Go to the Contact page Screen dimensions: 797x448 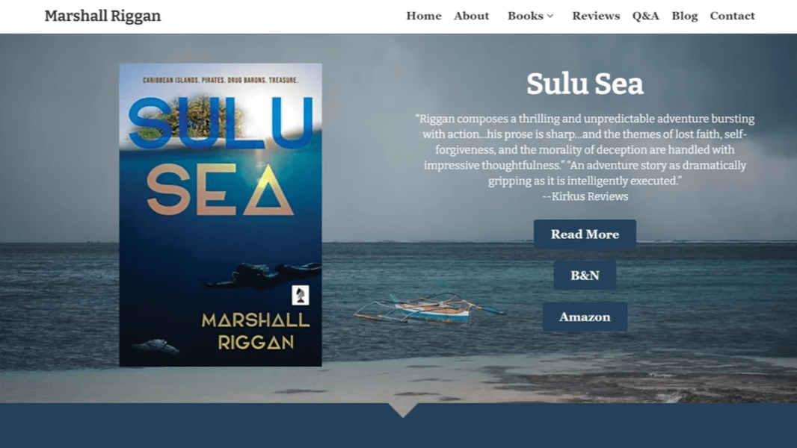tap(732, 16)
